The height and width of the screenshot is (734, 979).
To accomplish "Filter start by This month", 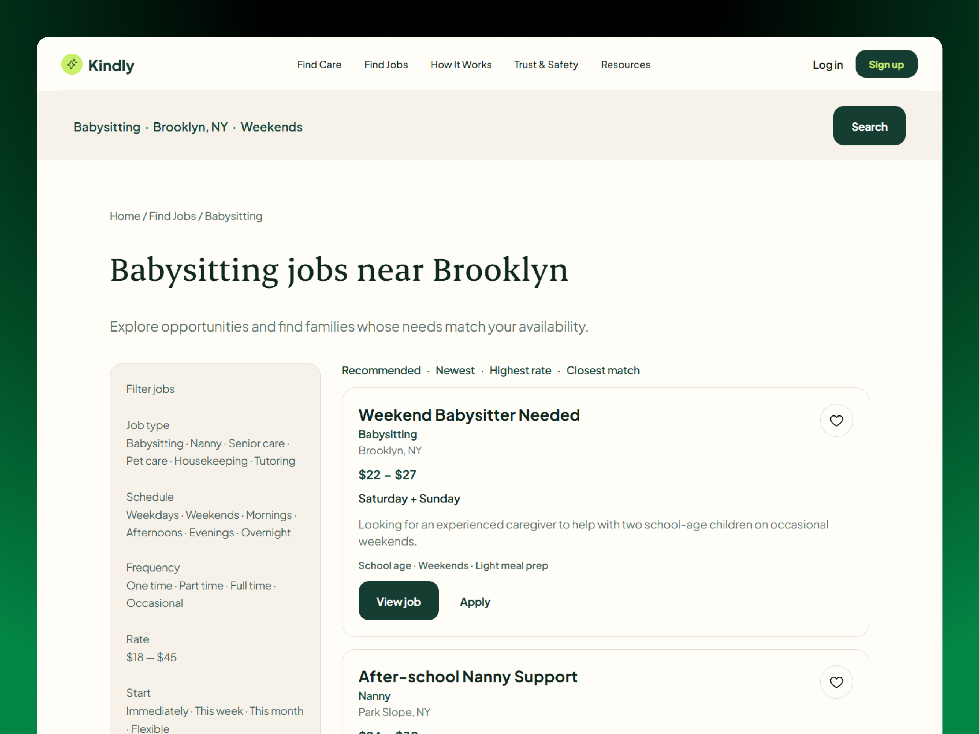I will [x=276, y=711].
